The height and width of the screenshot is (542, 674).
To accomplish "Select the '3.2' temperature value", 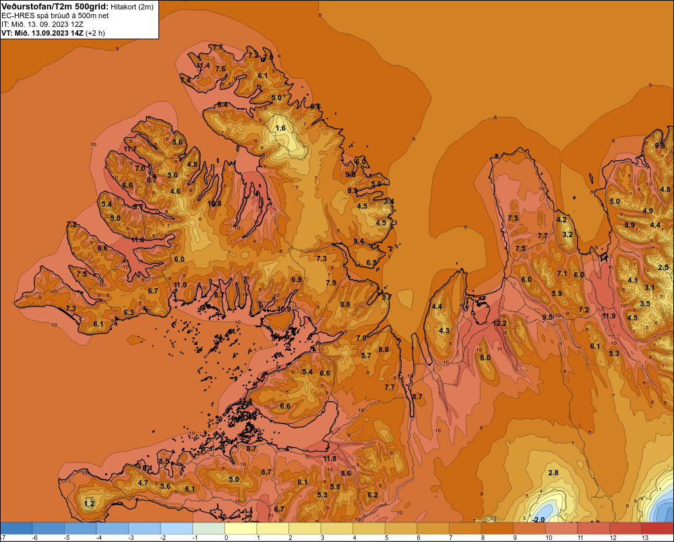I will tap(568, 234).
